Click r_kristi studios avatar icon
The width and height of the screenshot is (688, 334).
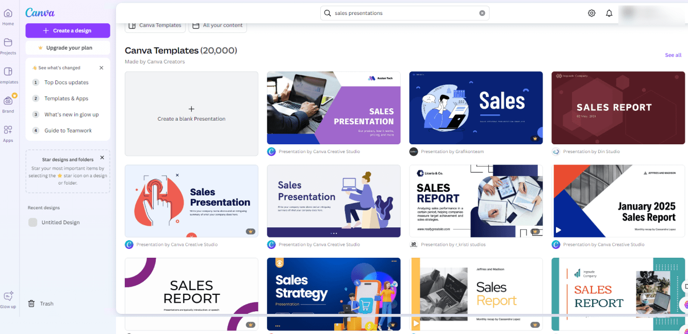click(414, 244)
